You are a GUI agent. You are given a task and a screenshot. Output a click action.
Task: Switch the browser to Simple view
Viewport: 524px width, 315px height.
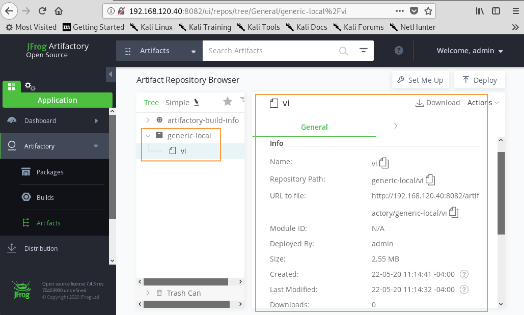[x=177, y=103]
